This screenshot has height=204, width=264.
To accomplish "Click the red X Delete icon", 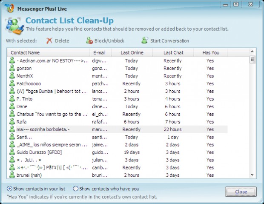I will [49, 40].
